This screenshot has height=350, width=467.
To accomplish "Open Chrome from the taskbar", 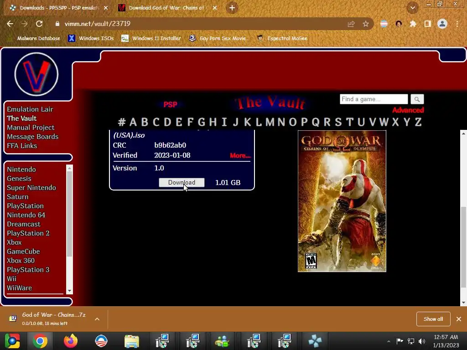I will pyautogui.click(x=40, y=341).
